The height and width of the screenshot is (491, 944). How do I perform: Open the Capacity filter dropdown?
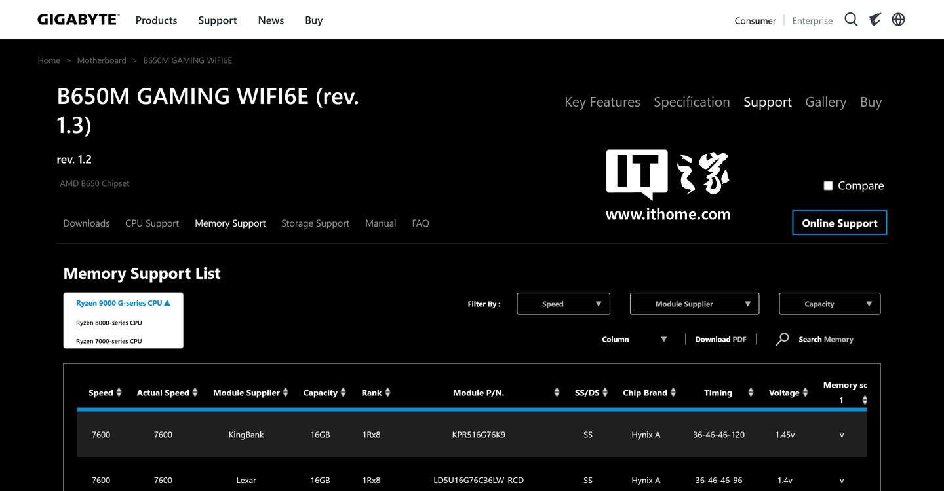tap(829, 304)
